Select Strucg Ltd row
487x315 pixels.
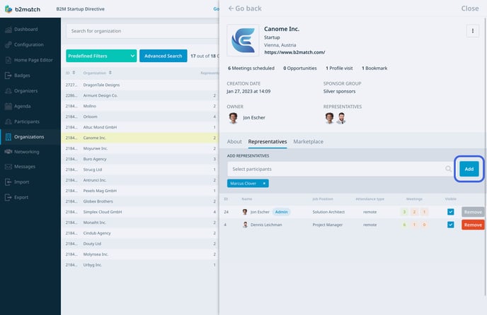click(140, 170)
